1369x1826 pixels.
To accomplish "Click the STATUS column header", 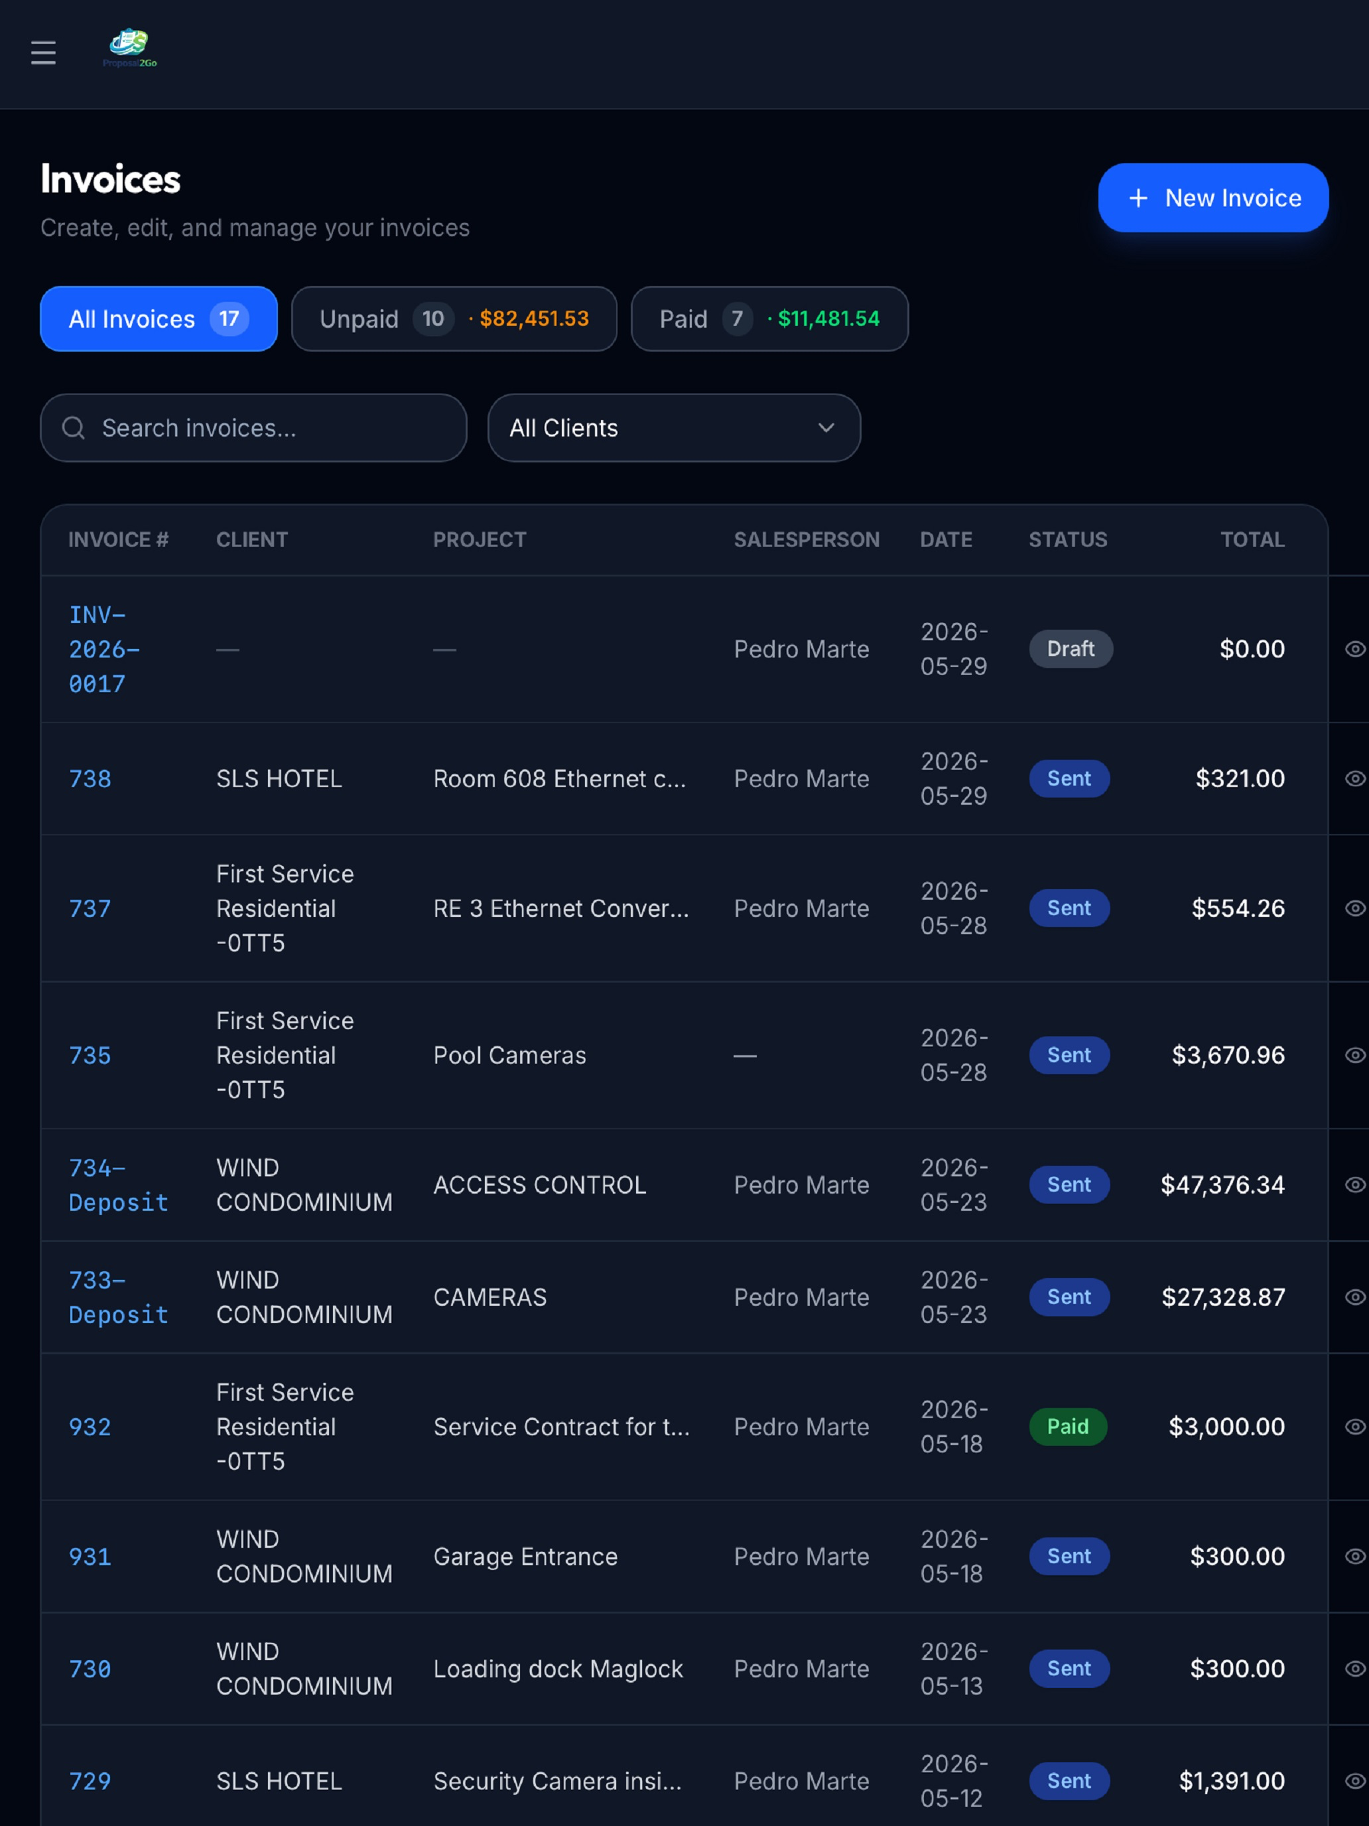I will point(1067,539).
